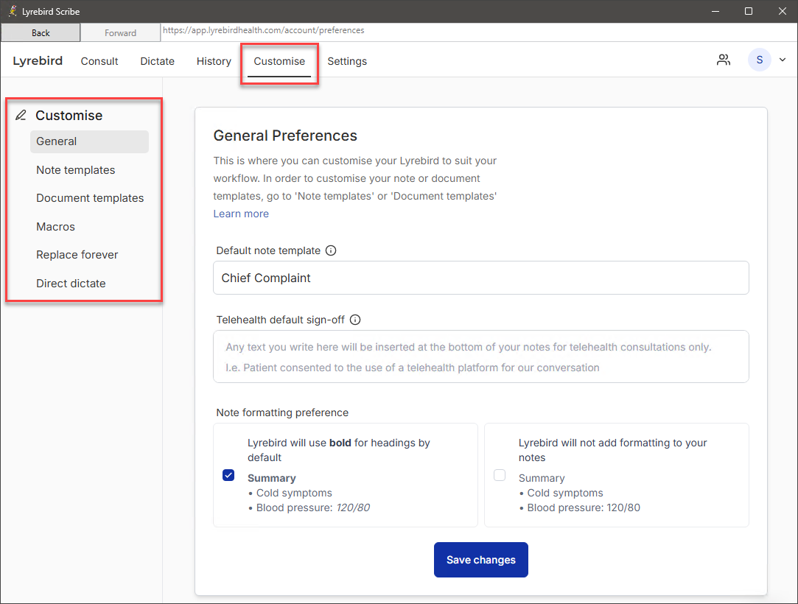Click the bold Summary example heading

272,478
